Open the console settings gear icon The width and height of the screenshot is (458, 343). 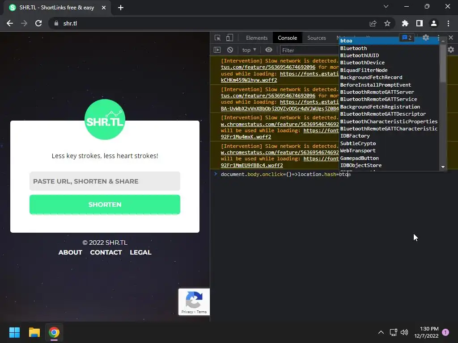[451, 50]
